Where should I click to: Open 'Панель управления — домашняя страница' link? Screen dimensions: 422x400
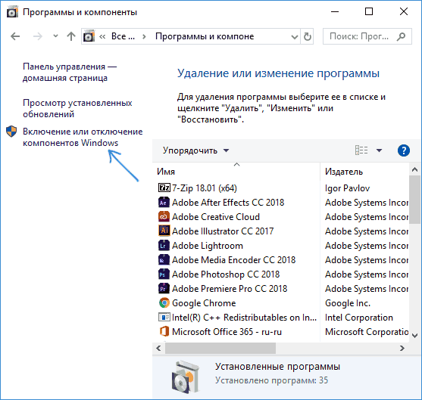click(x=70, y=73)
